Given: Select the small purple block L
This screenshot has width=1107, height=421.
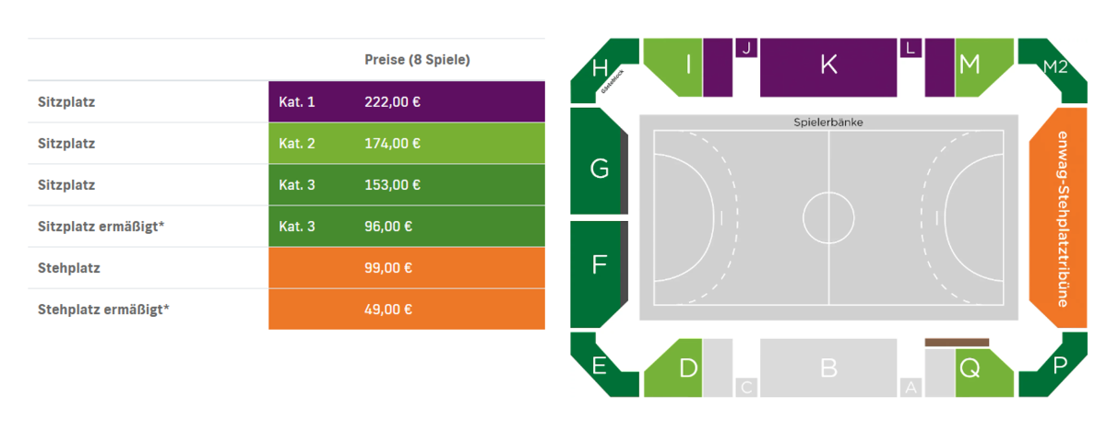Looking at the screenshot, I should pyautogui.click(x=911, y=48).
